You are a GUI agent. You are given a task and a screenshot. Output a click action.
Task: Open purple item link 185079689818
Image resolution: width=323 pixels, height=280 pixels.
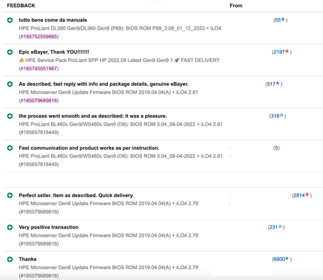(x=40, y=101)
